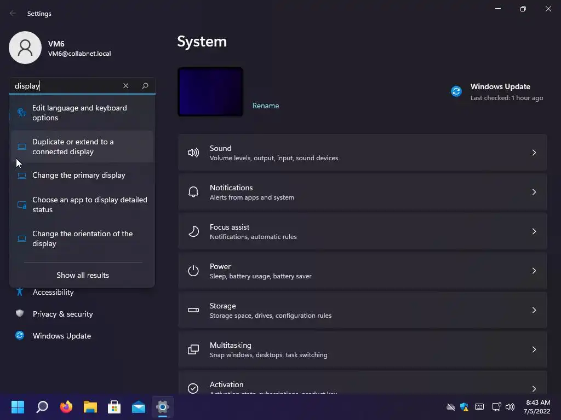Expand the Multitasking chevron
Screen dimensions: 561x420
534,349
